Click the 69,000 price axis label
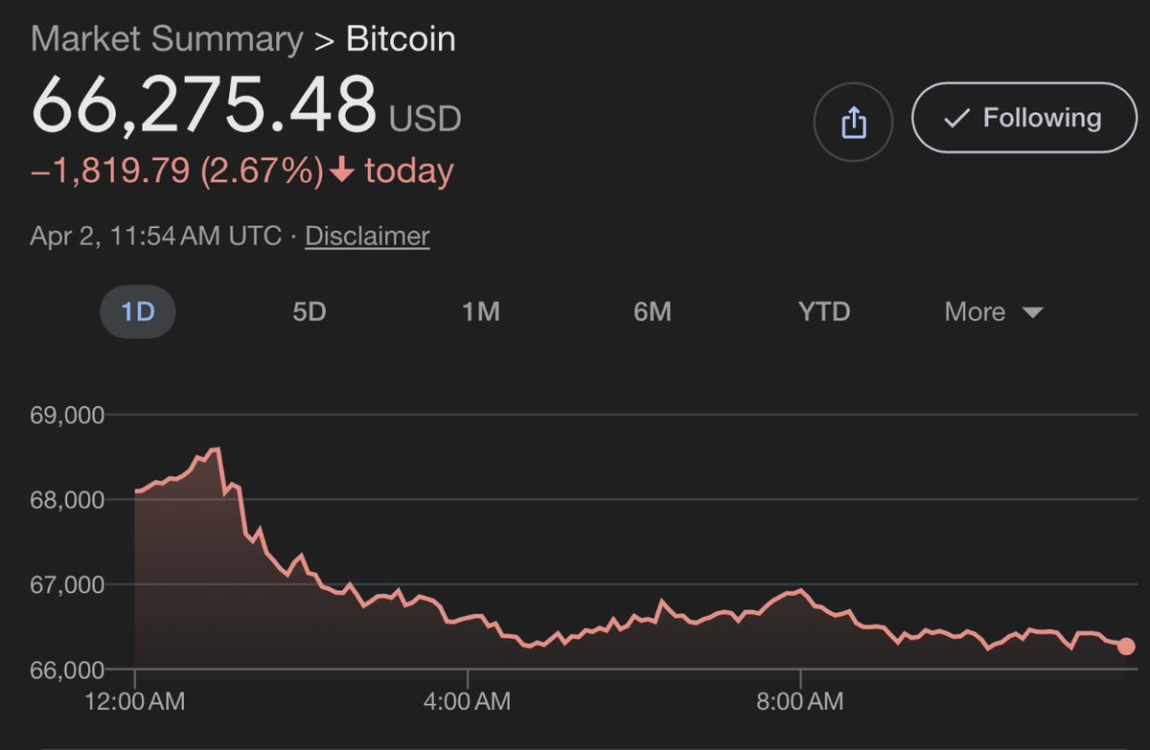1150x750 pixels. [x=67, y=416]
